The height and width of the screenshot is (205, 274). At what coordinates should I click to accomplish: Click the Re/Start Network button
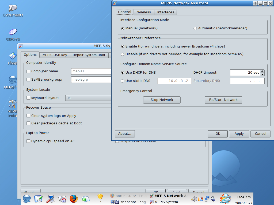coord(223,100)
